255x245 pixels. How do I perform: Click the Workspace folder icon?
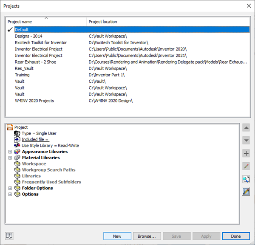tap(17, 164)
